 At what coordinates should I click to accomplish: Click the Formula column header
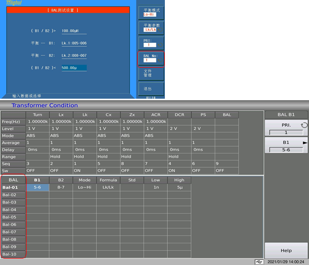[x=108, y=180]
